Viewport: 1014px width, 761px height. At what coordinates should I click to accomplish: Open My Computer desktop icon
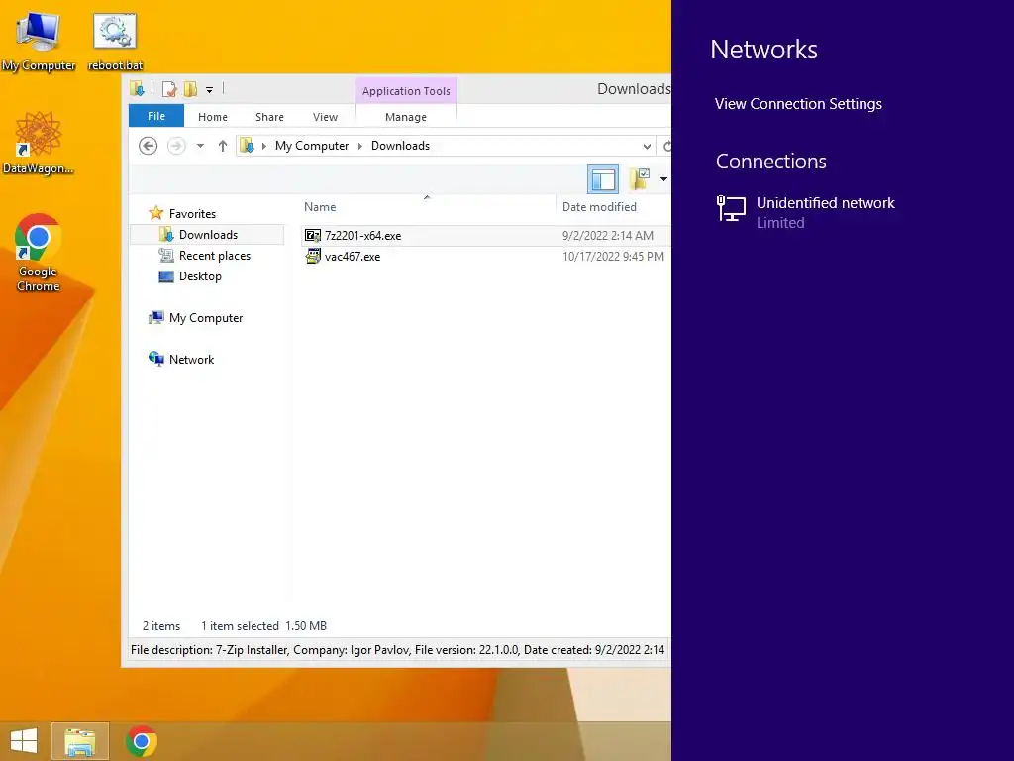[x=39, y=42]
